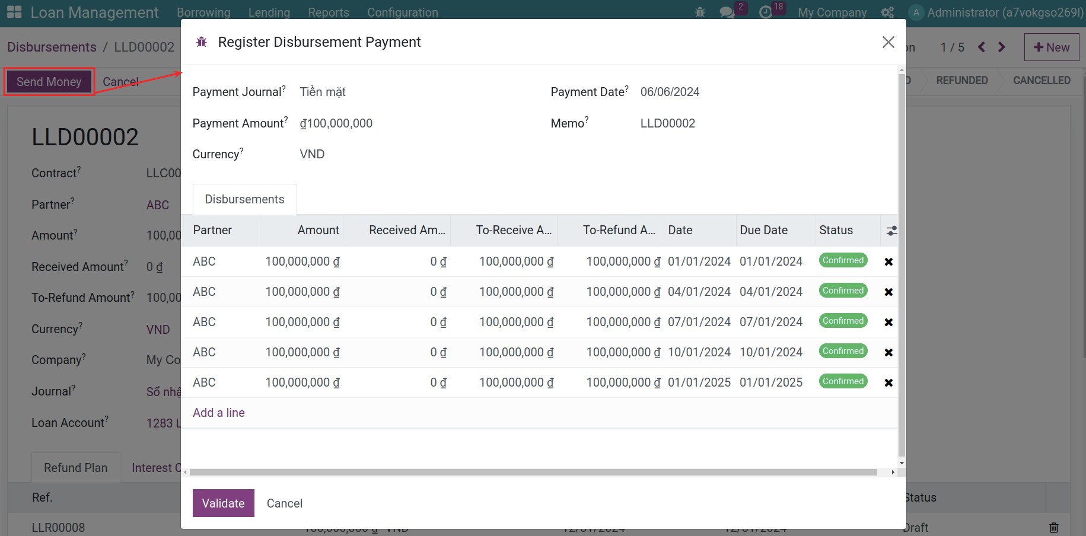
Task: Click the ABC partner link on form
Action: [158, 205]
